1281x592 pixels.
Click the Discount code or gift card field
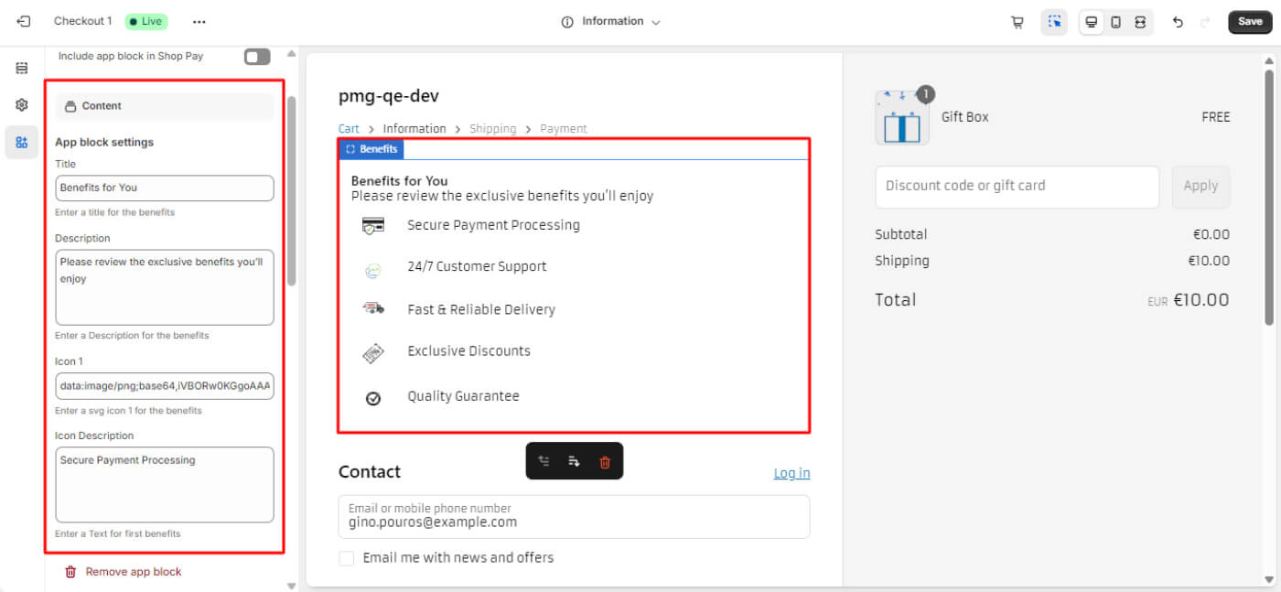pos(1017,186)
